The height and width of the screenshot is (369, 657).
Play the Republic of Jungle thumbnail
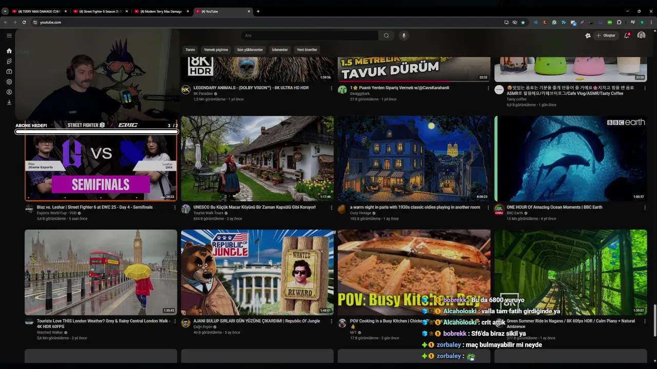click(257, 272)
